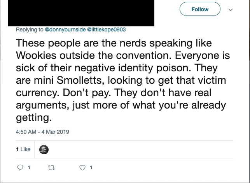This screenshot has width=250, height=183.
Task: Follow this account with the Follow button
Action: click(x=200, y=9)
